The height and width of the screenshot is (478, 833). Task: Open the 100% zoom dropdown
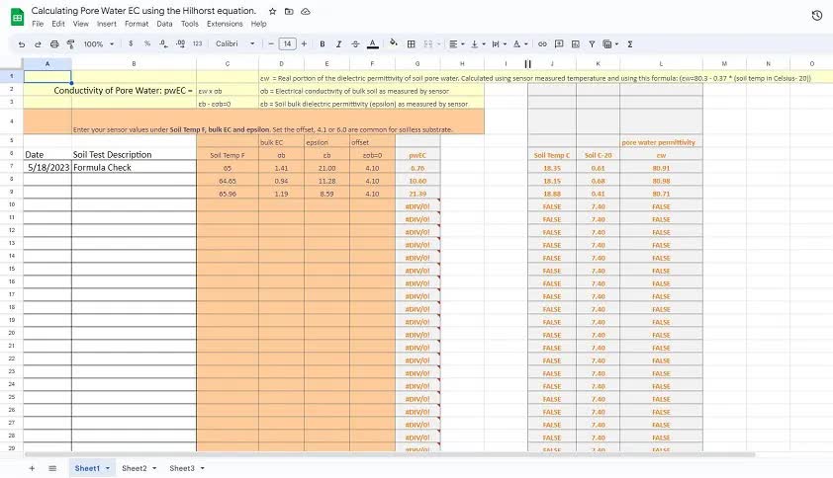[99, 44]
